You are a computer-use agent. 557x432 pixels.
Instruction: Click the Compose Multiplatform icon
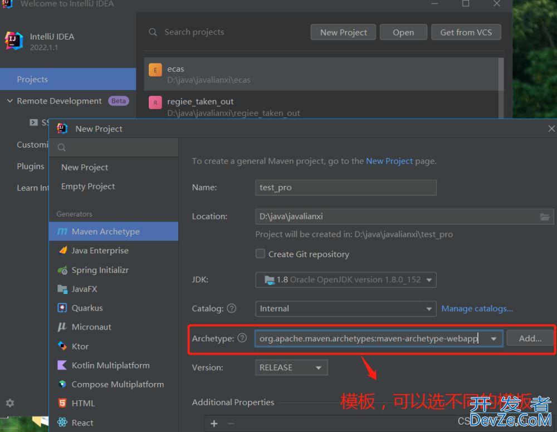(62, 384)
